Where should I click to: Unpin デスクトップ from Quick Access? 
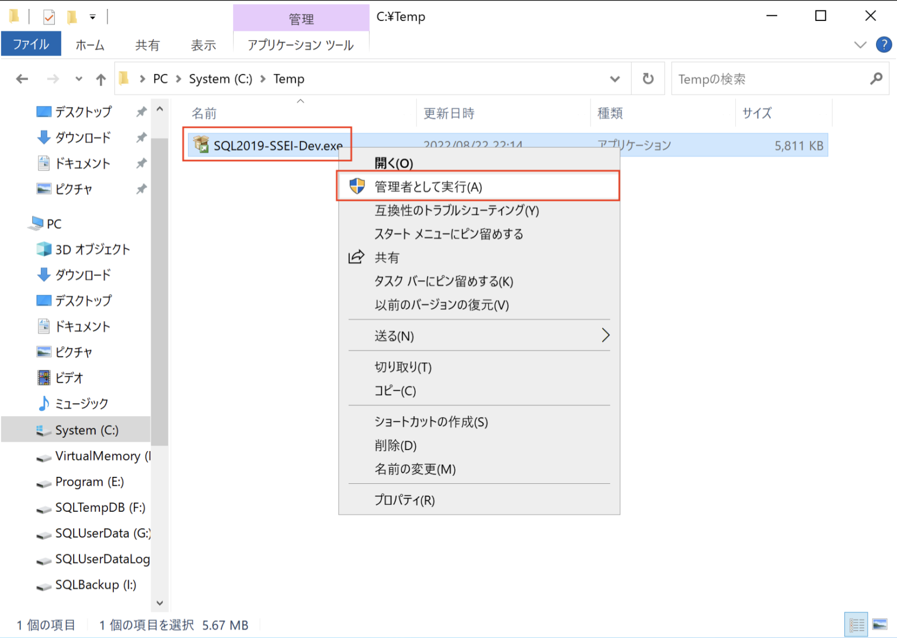141,111
